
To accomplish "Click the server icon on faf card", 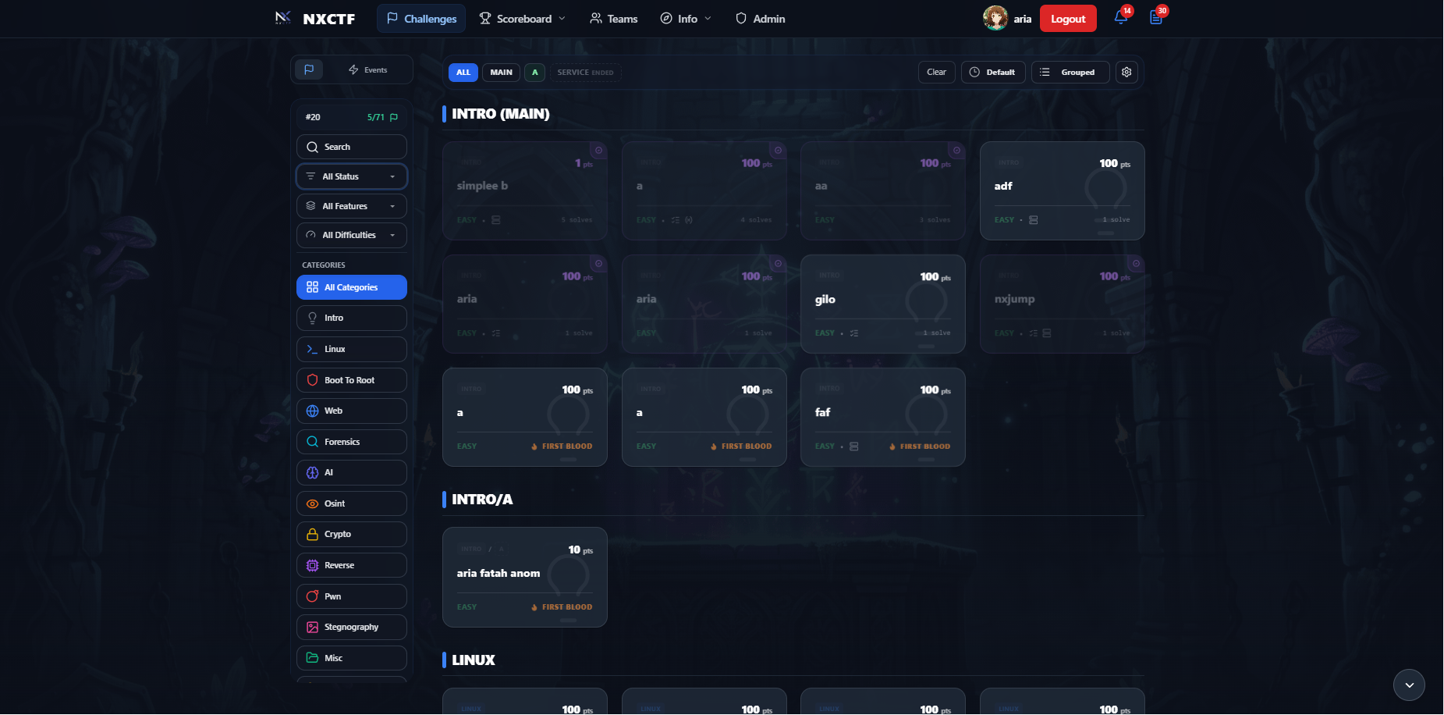I will (x=854, y=446).
